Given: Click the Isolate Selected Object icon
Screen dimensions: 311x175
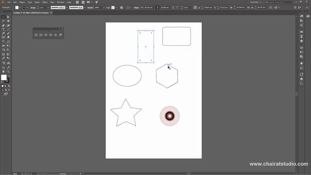Looking at the screenshot, I should [x=271, y=8].
